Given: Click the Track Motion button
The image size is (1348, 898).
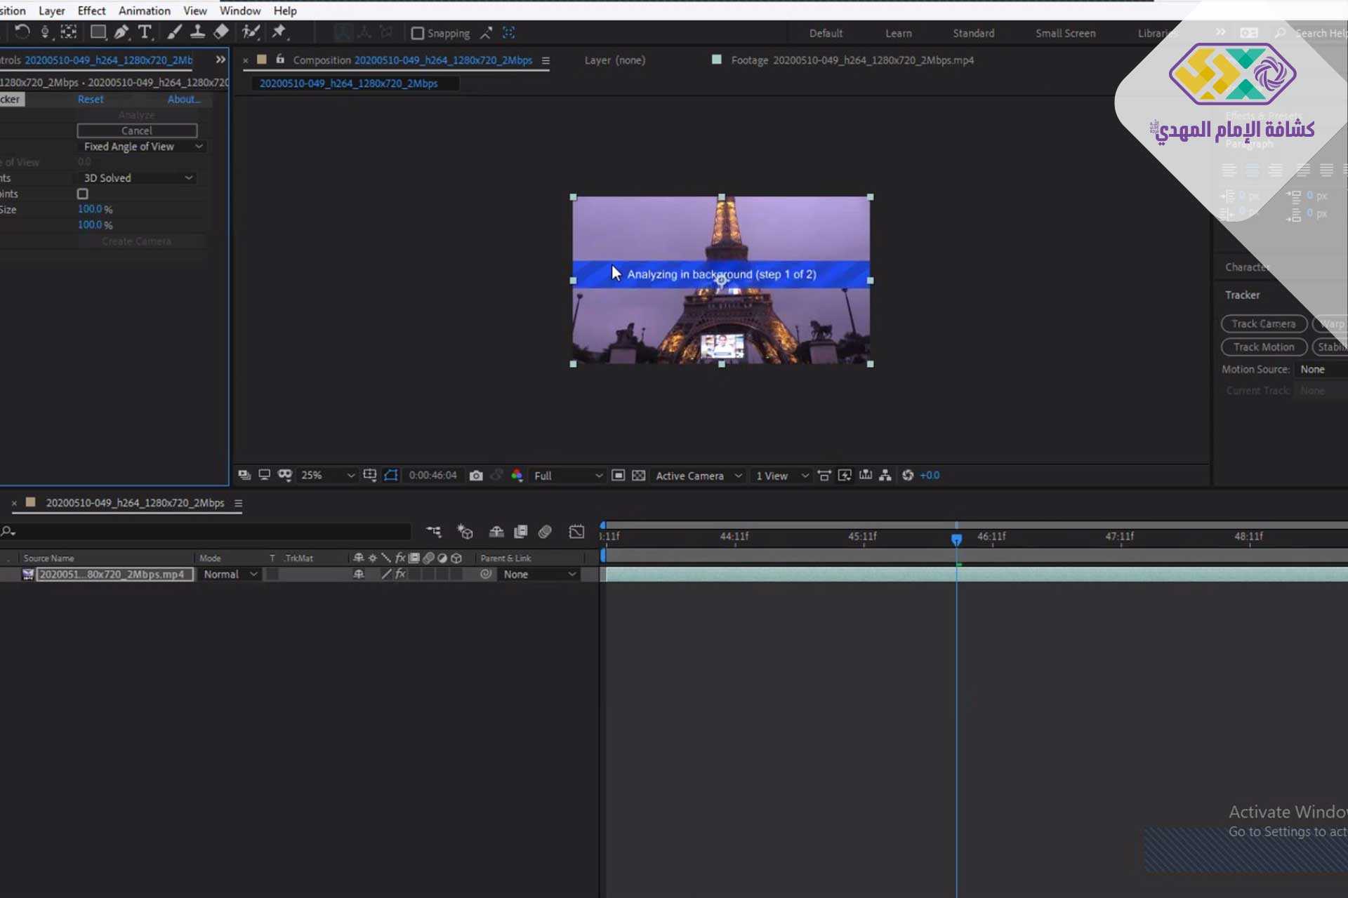Looking at the screenshot, I should pos(1263,347).
